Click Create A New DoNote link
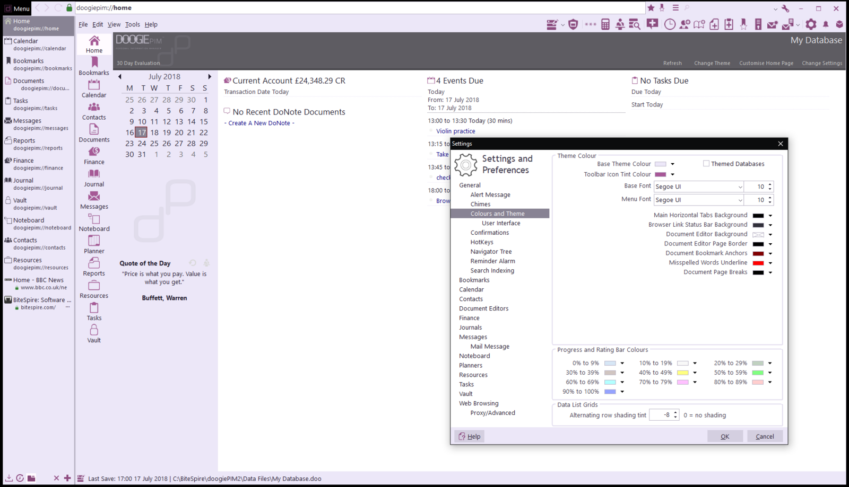 259,123
